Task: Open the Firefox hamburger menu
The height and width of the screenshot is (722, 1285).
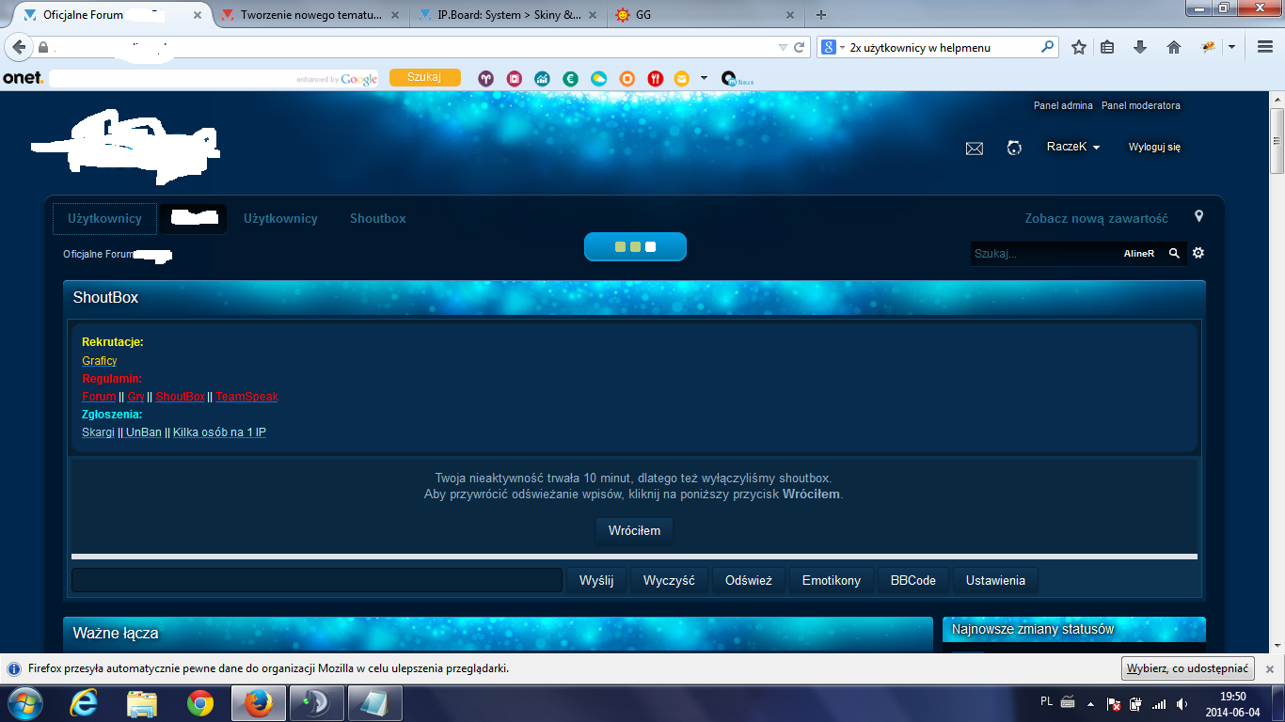Action: click(x=1265, y=47)
